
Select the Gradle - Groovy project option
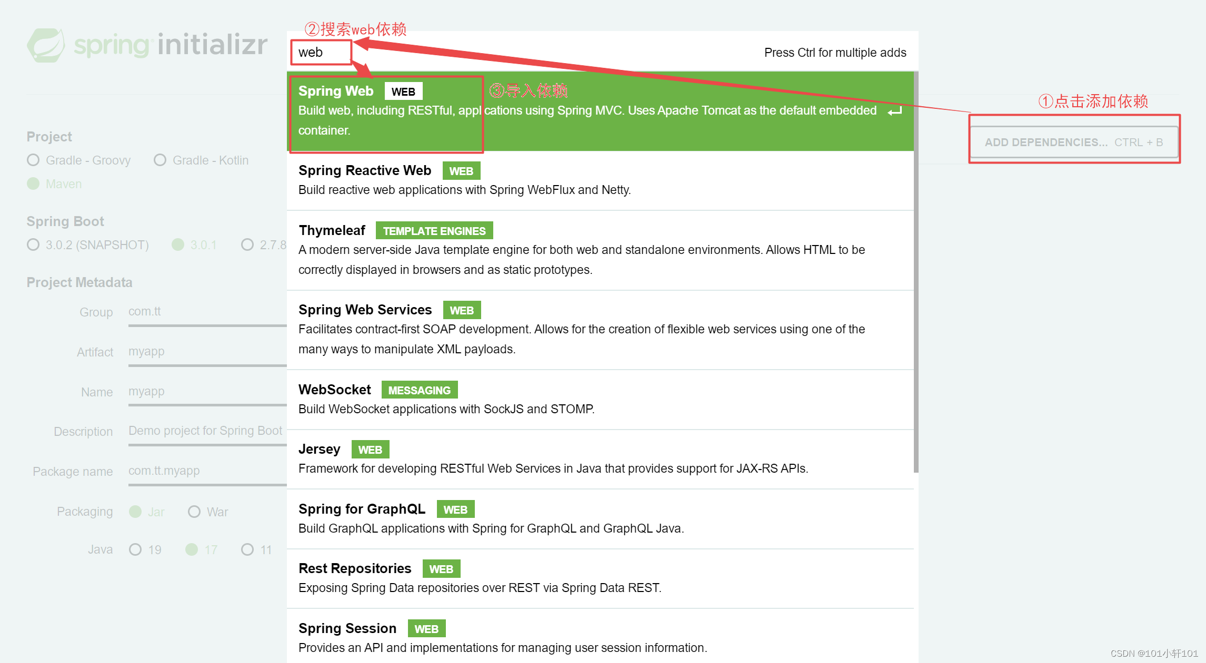[x=34, y=160]
